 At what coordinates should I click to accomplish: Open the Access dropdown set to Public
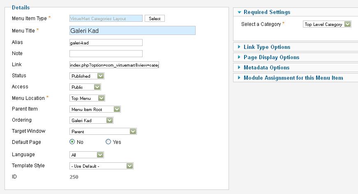point(85,87)
